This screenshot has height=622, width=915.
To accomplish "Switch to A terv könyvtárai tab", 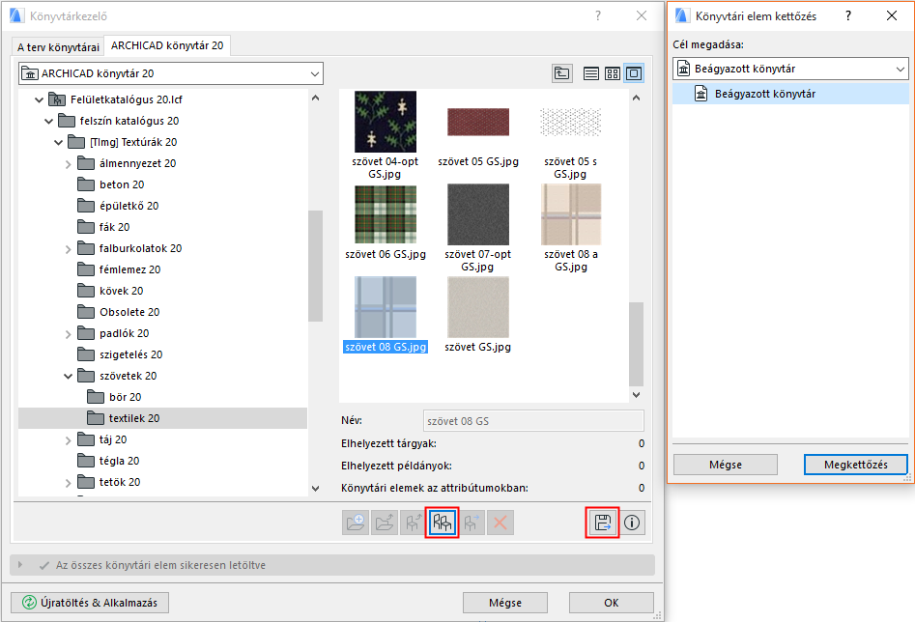I will (57, 46).
